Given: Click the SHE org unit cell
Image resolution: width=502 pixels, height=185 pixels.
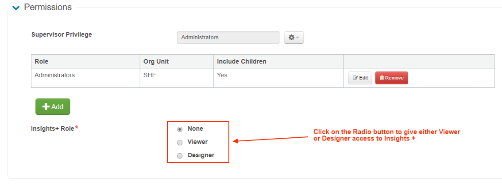Looking at the screenshot, I should point(150,75).
